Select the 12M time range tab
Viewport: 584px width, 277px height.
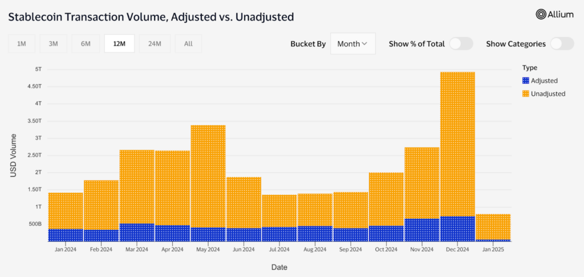click(x=119, y=44)
